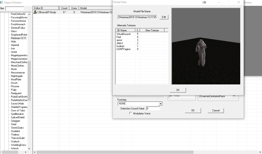Select the VirtualGround texture row
The height and width of the screenshot is (154, 262).
tap(142, 34)
